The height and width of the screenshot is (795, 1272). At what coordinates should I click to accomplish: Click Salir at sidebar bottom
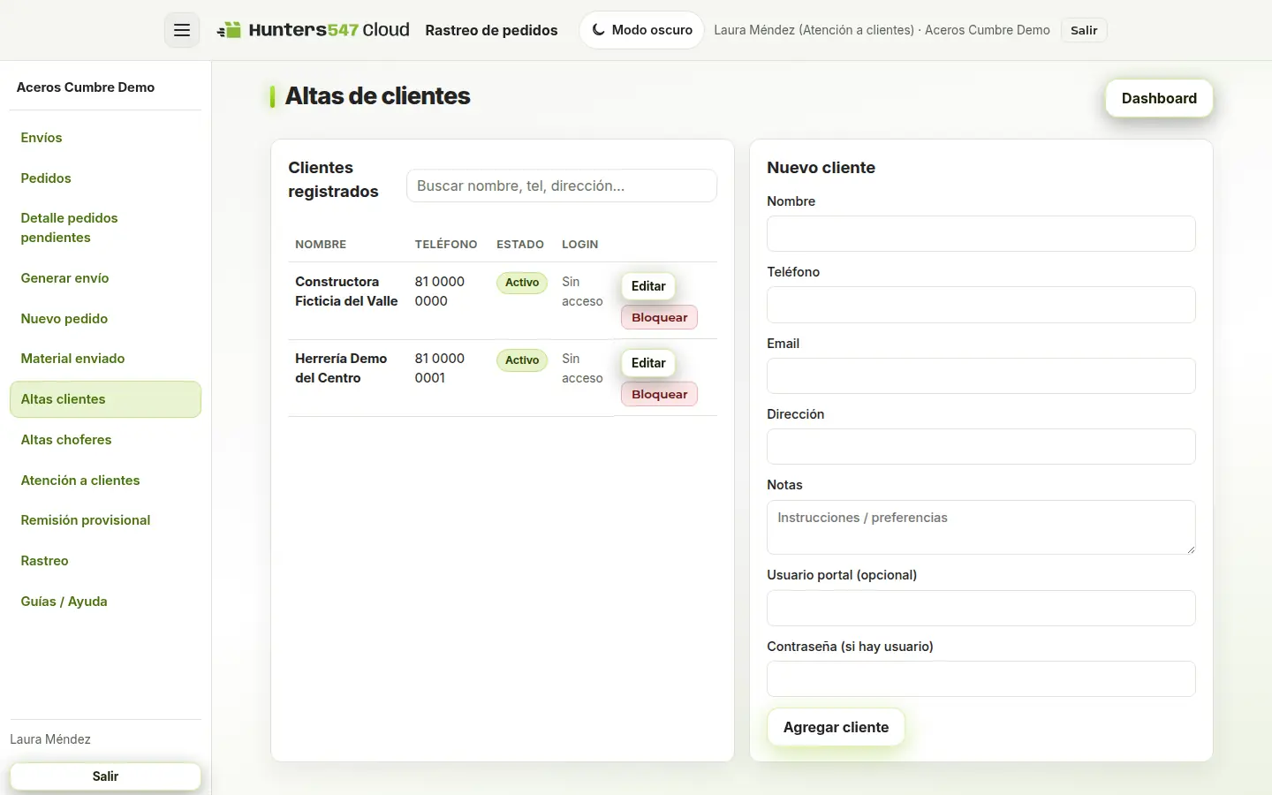point(105,776)
